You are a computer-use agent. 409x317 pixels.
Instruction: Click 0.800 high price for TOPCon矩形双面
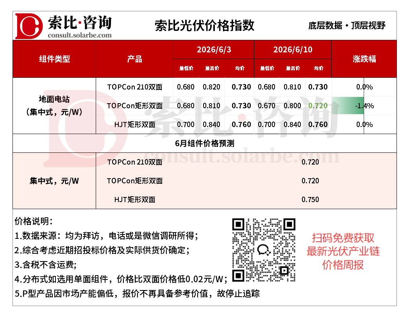coord(293,106)
